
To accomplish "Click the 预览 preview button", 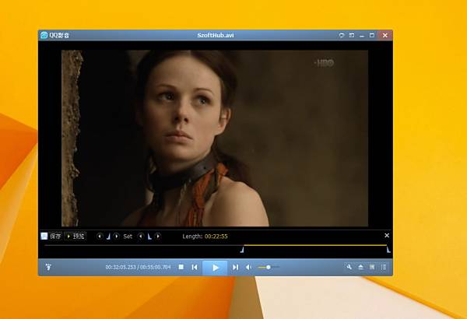I will click(x=75, y=237).
